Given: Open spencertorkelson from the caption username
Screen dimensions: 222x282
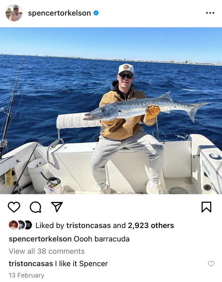Looking at the screenshot, I should [40, 239].
